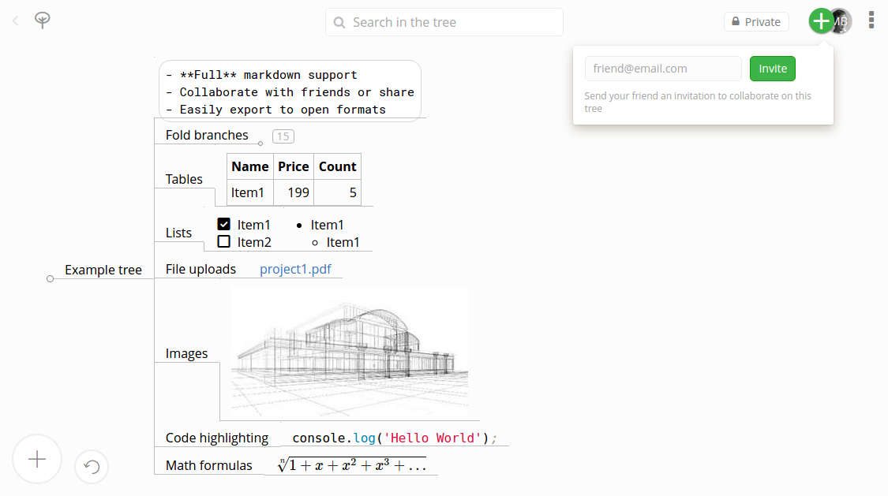Viewport: 888px width, 496px height.
Task: Click the markdown support text card
Action: tap(290, 91)
